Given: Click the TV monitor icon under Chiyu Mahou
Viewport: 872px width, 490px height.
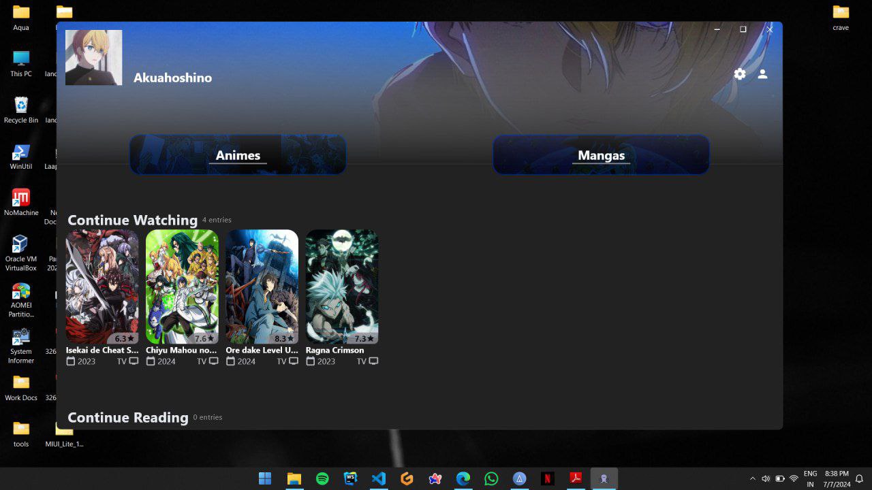Looking at the screenshot, I should tap(213, 361).
